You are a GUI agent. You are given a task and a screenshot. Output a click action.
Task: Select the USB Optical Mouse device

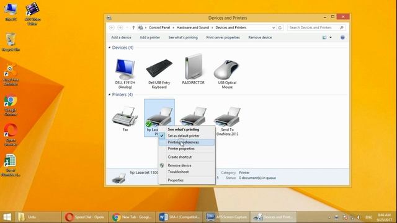coord(227,74)
